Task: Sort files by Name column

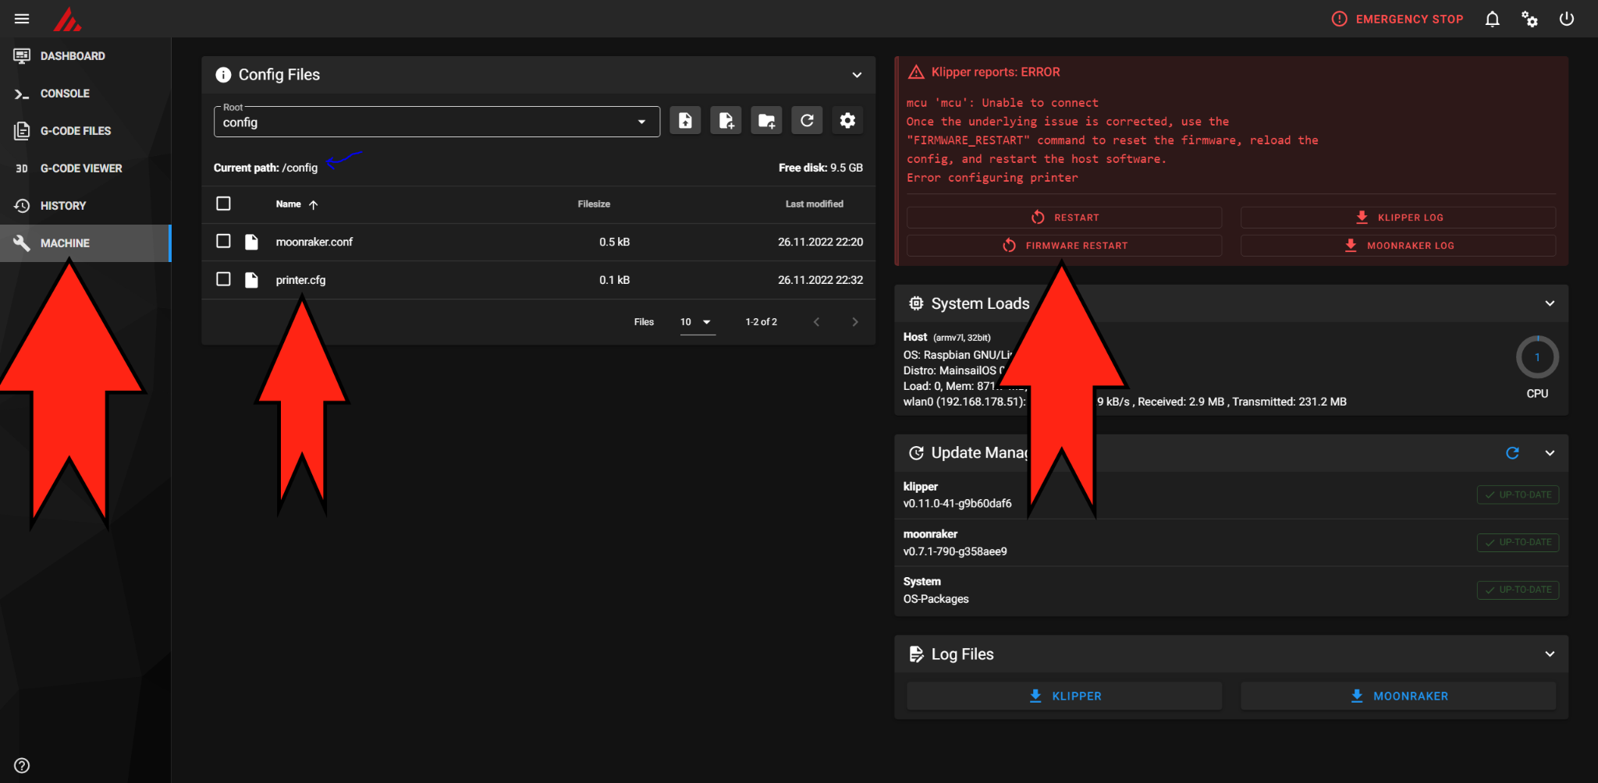Action: (x=297, y=204)
